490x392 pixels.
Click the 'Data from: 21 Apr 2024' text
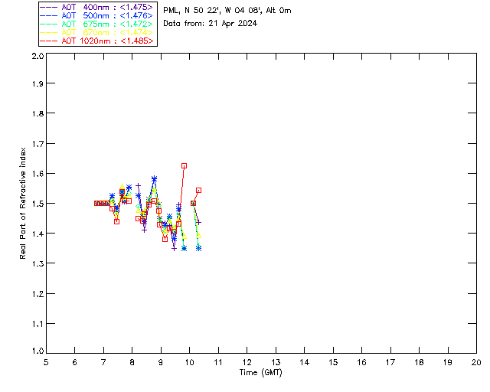211,24
